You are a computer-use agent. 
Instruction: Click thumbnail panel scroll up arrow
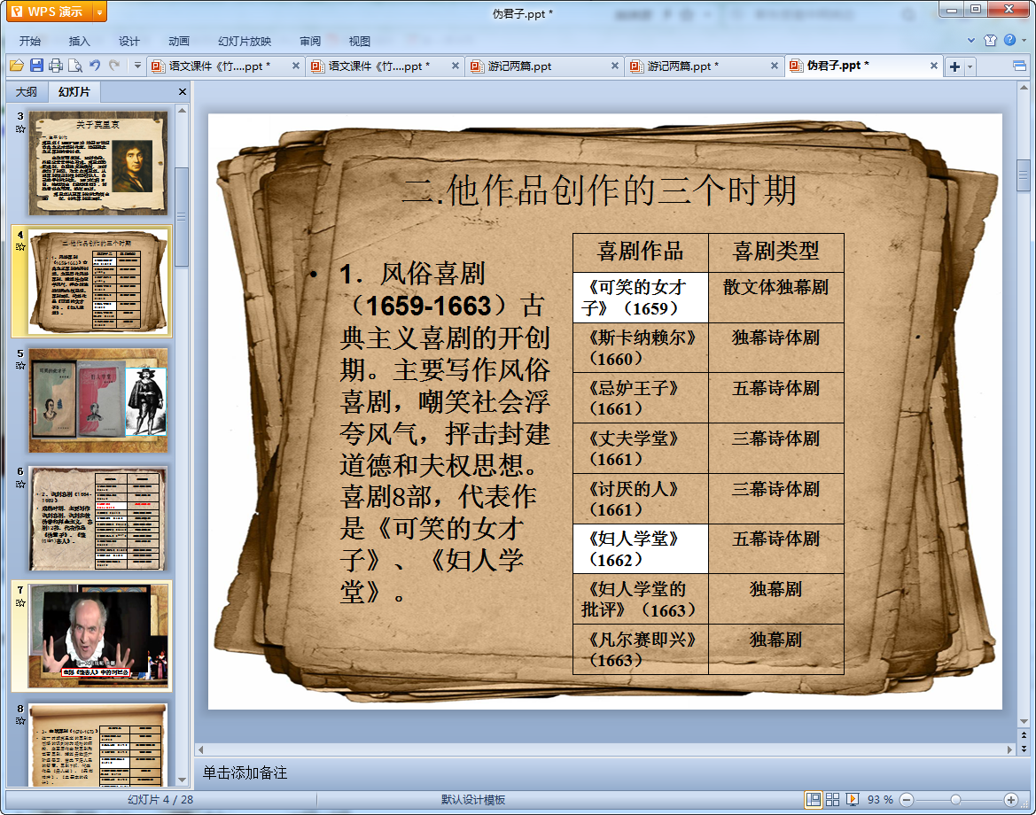[182, 111]
